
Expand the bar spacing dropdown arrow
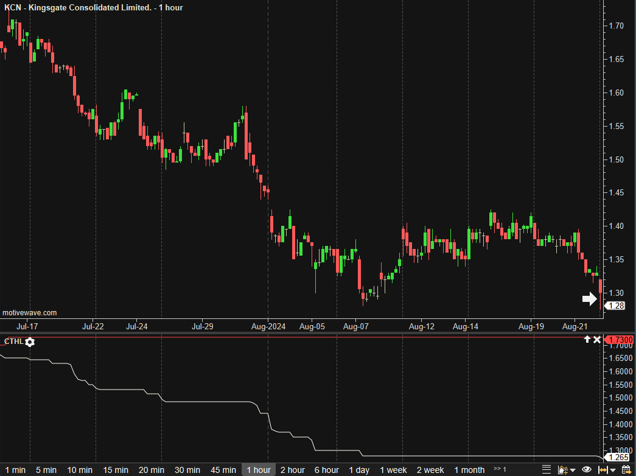tap(613, 470)
